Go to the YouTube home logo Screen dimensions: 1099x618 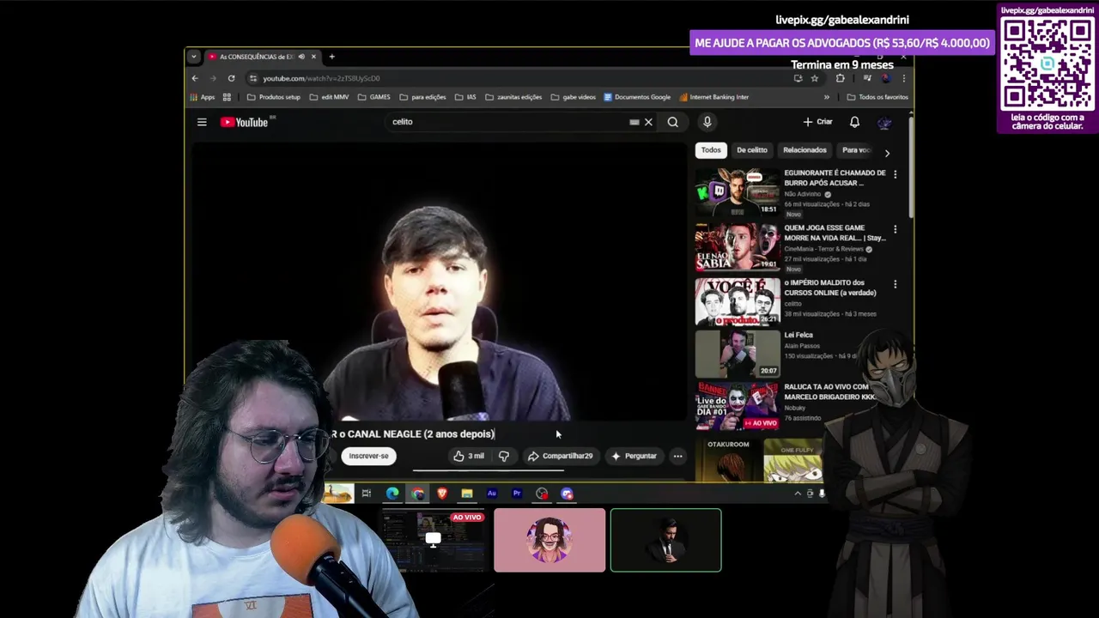point(245,122)
